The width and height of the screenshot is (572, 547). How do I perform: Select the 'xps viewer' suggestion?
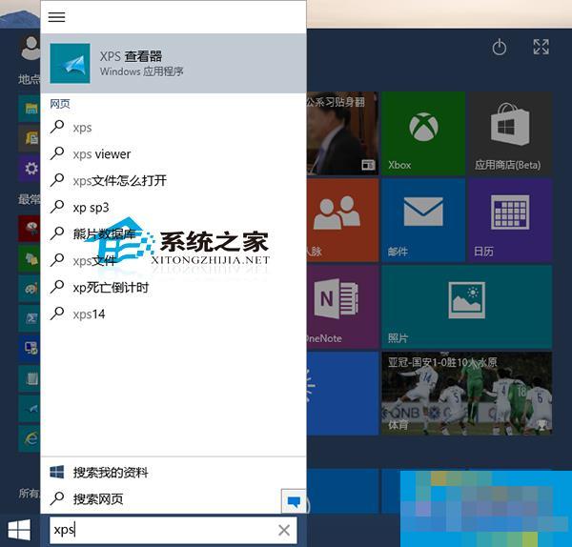coord(174,153)
